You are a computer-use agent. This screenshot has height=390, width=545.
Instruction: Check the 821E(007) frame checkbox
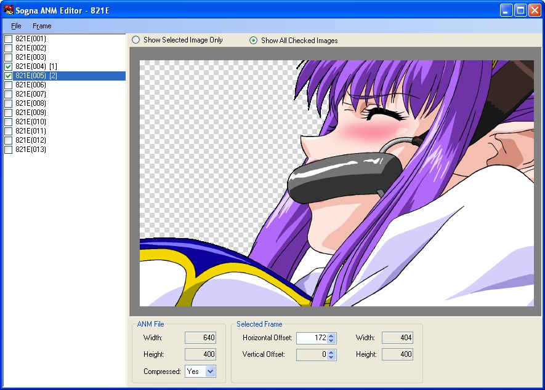[x=9, y=94]
